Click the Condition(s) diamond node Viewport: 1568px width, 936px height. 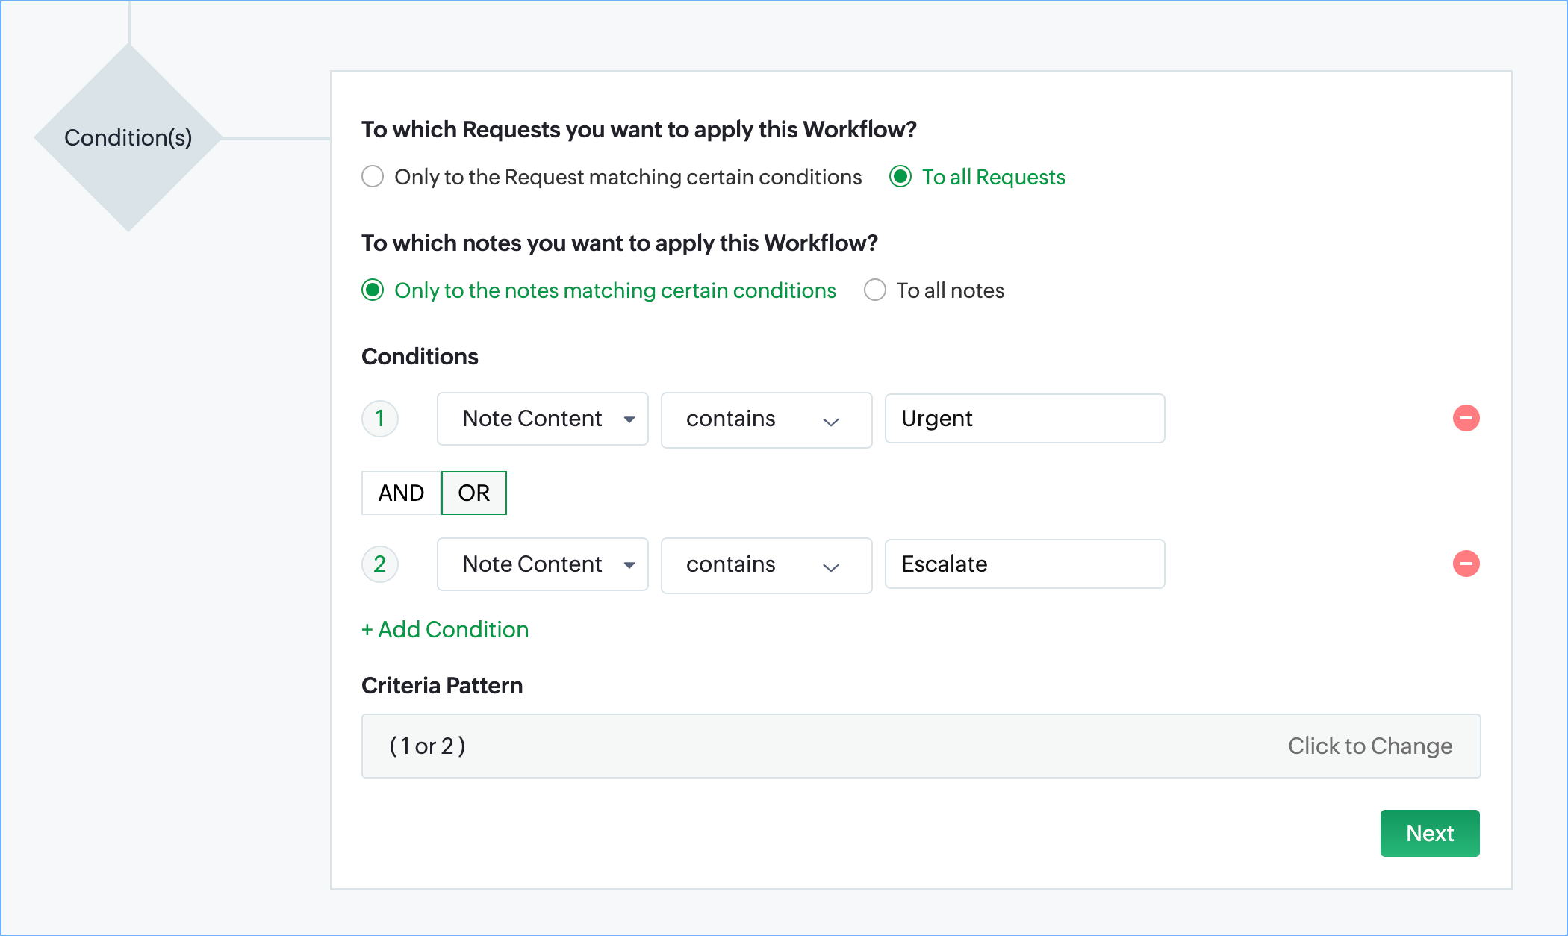pos(128,137)
